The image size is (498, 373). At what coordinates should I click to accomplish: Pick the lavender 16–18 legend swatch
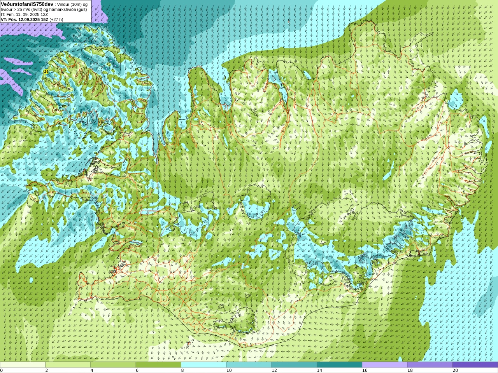(384, 365)
